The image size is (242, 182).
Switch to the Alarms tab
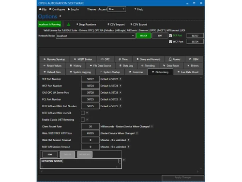[x=175, y=59]
